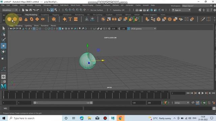
Task: Select the Multi-Cut knife tool icon
Action: pyautogui.click(x=203, y=19)
